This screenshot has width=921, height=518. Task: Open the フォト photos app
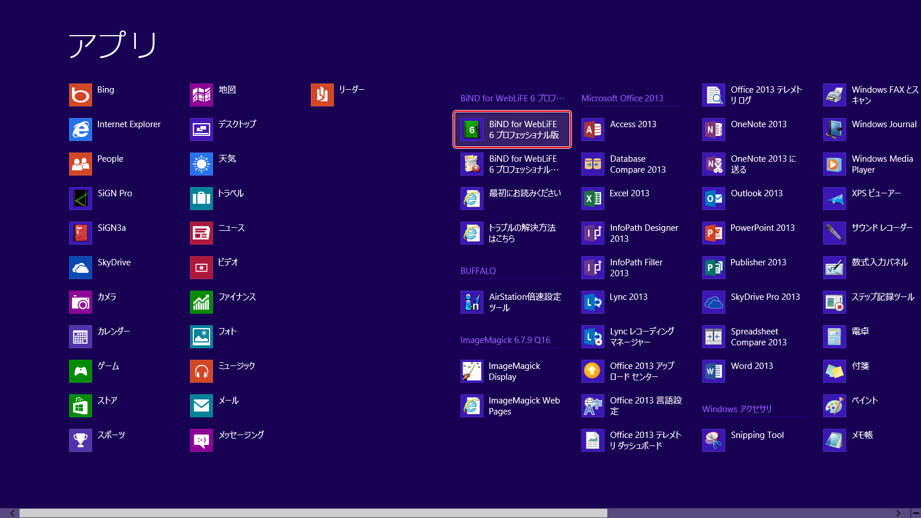point(201,337)
